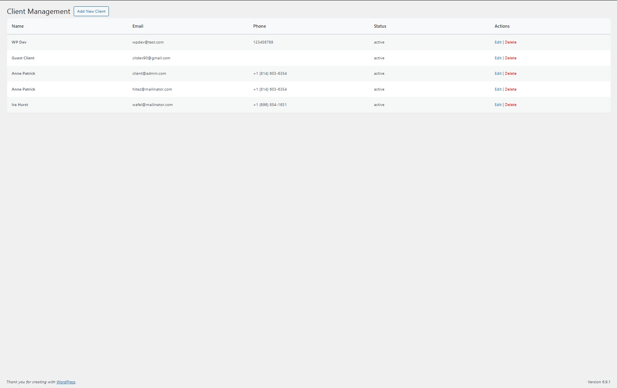Delete the Ira Hurst client
617x388 pixels.
(510, 105)
